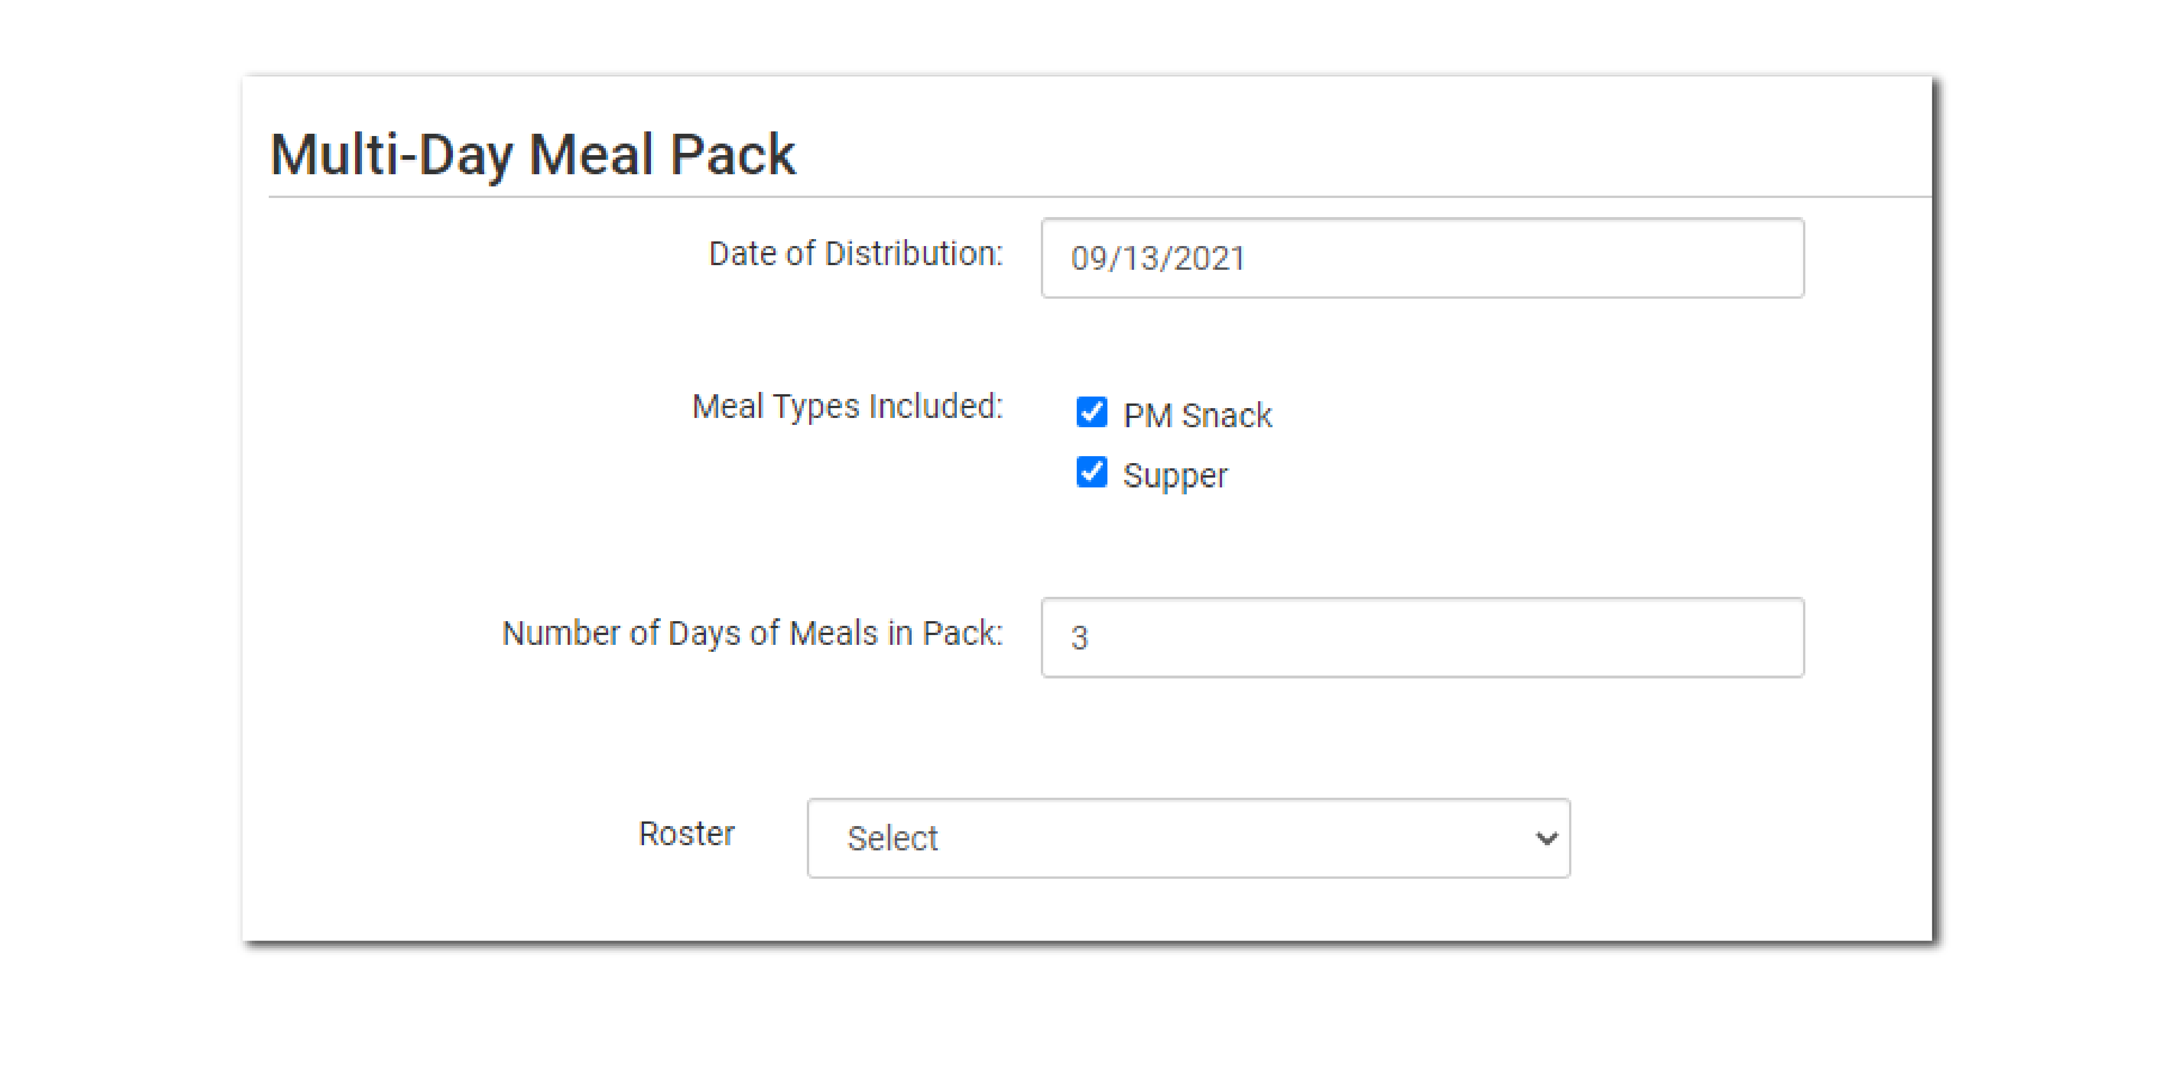Screen dimensions: 2172x1086
Task: Focus the Number of Days input
Action: tap(1421, 638)
